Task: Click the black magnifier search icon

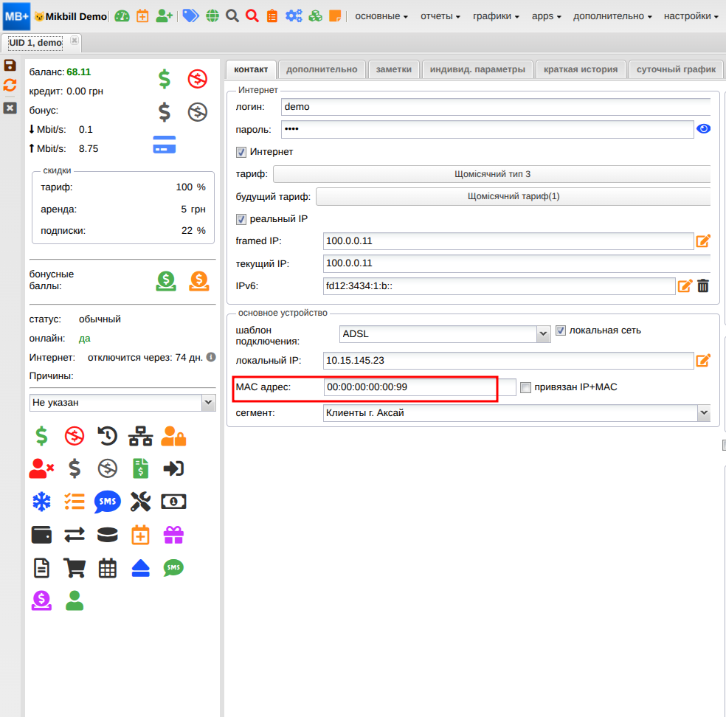Action: tap(232, 16)
